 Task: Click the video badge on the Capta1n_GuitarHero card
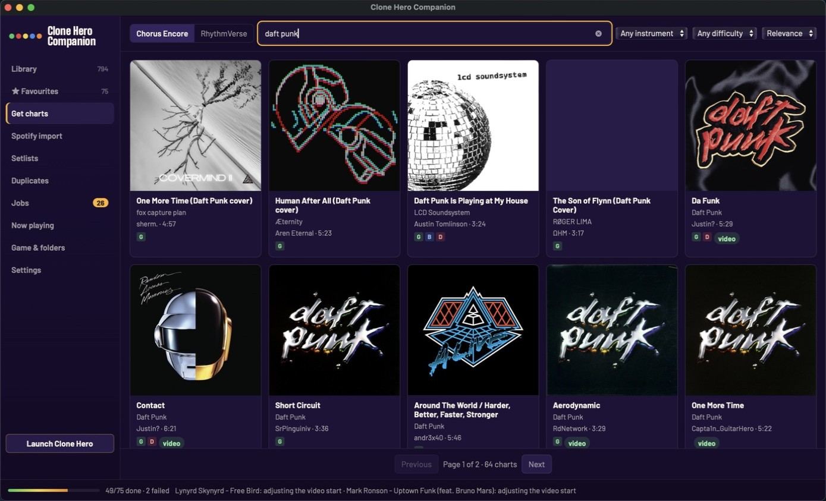click(706, 443)
